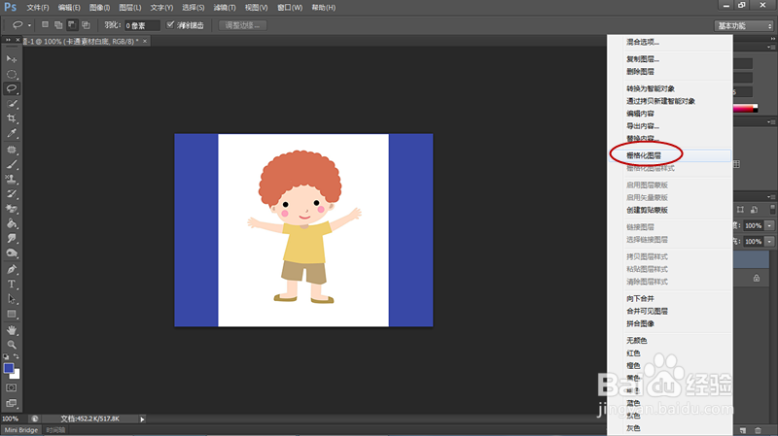
Task: Select the Path Selection tool
Action: (12, 299)
